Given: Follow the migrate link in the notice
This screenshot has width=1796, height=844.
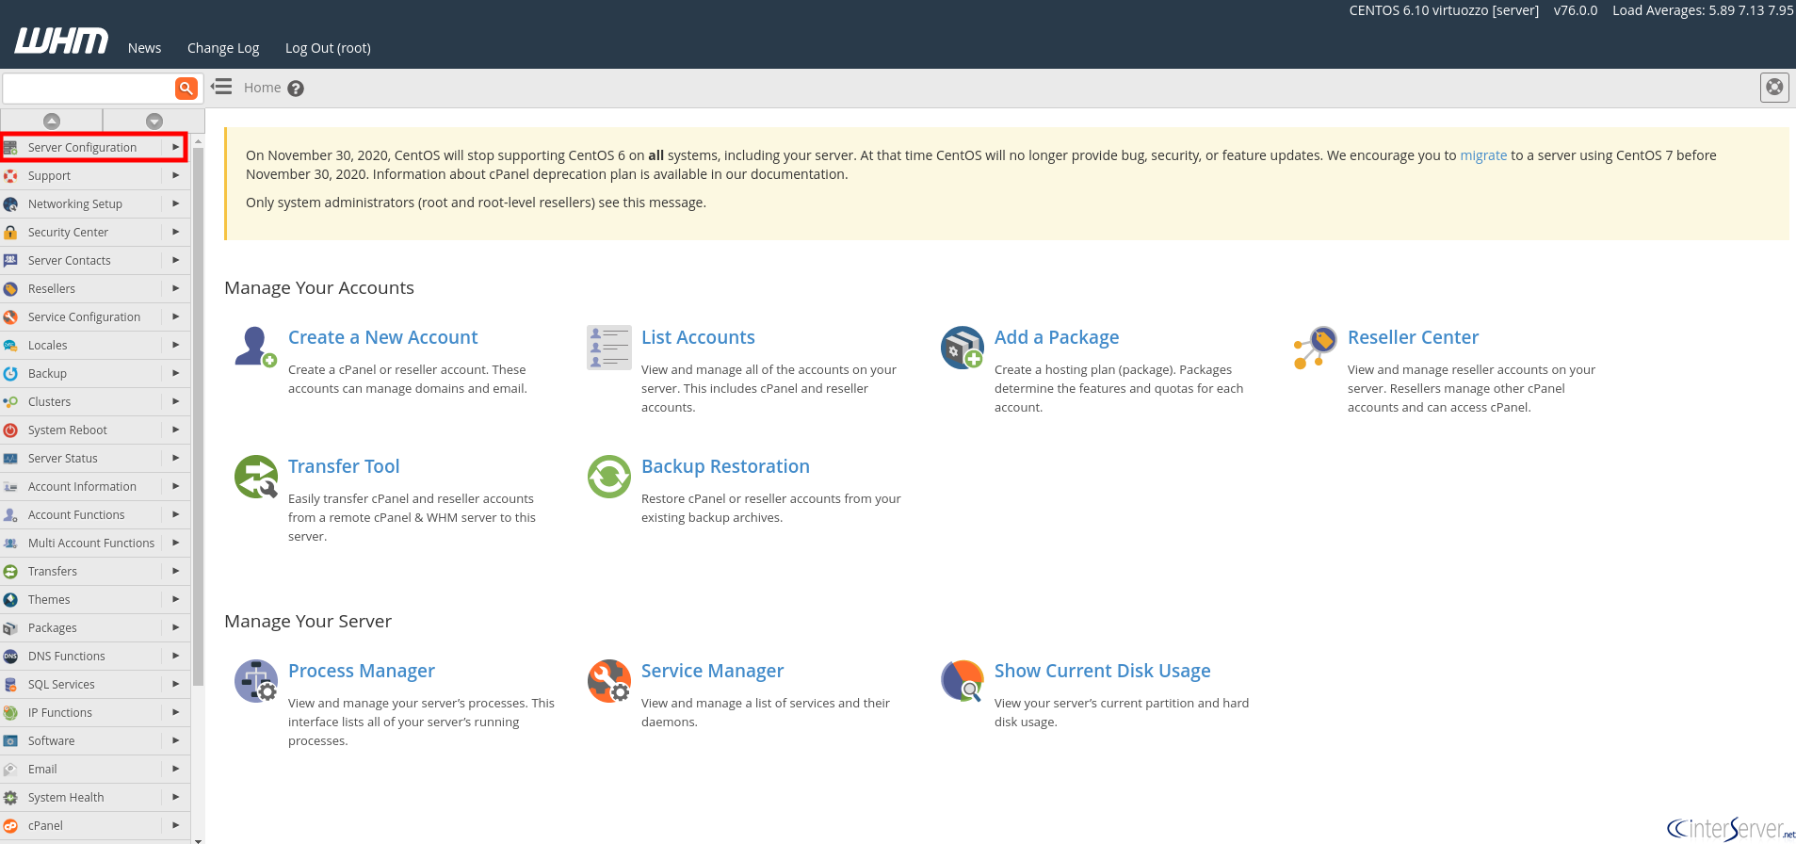Looking at the screenshot, I should (1483, 155).
